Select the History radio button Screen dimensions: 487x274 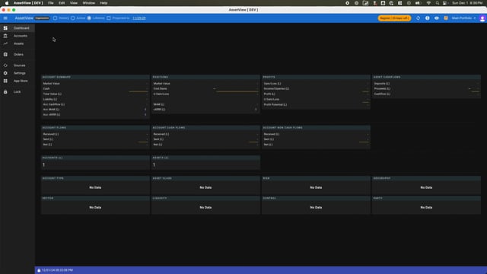click(x=55, y=18)
